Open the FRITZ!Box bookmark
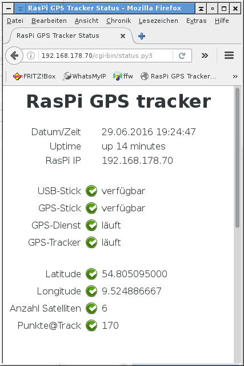 [x=34, y=76]
